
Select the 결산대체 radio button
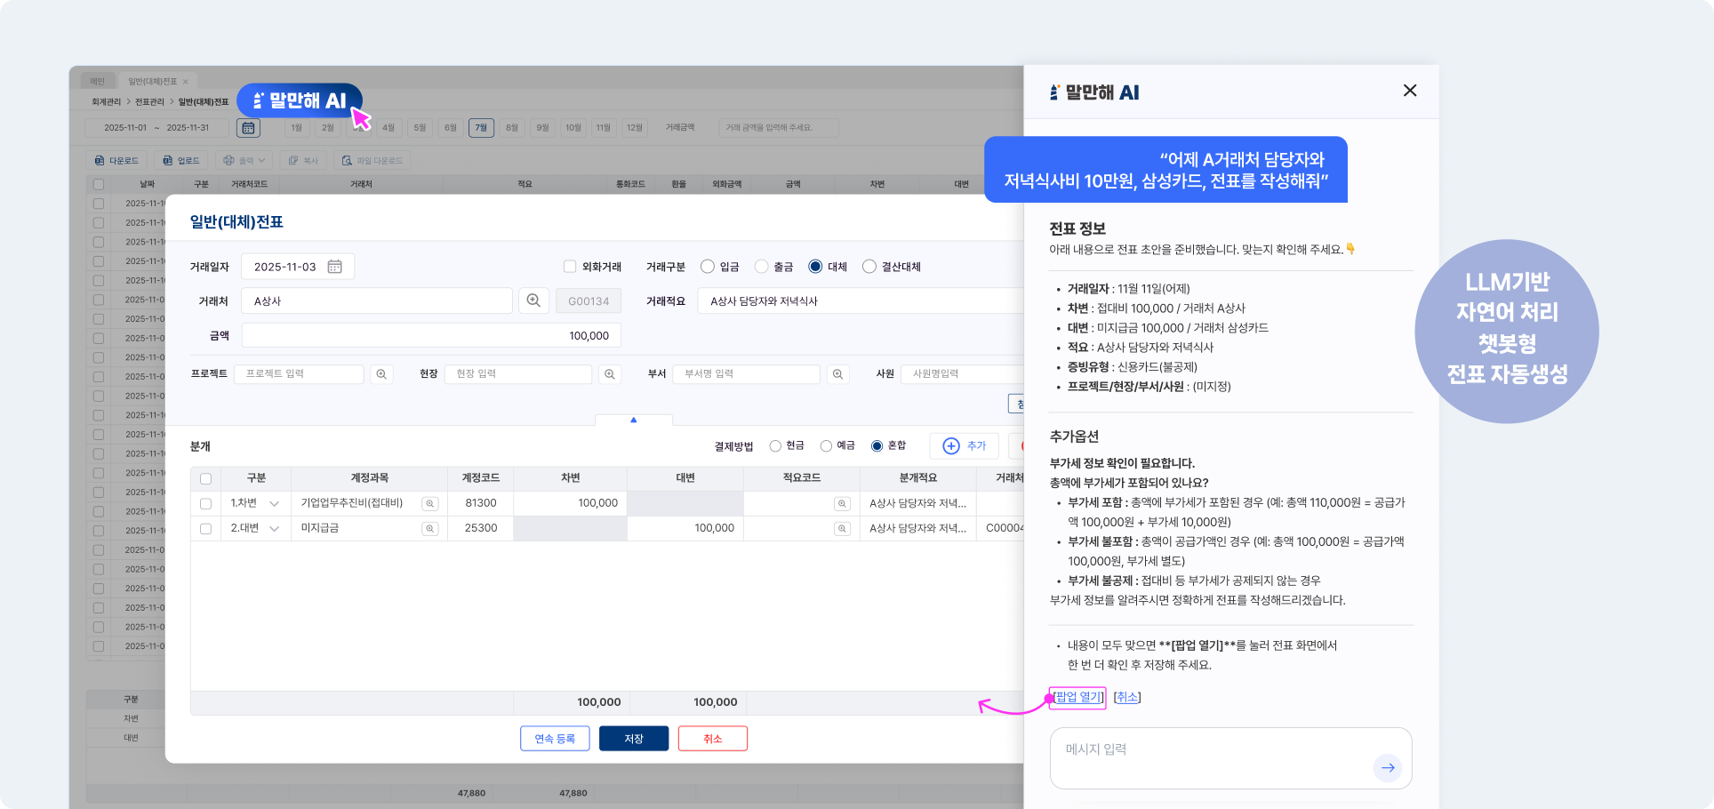(869, 267)
